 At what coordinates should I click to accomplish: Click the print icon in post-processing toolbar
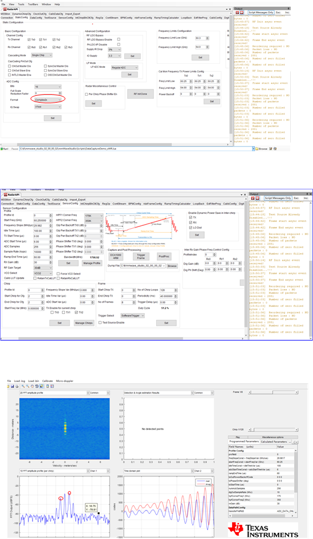(17, 386)
